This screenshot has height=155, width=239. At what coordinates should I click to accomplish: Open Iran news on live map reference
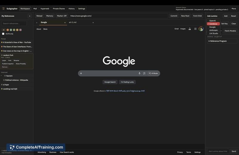point(17,51)
